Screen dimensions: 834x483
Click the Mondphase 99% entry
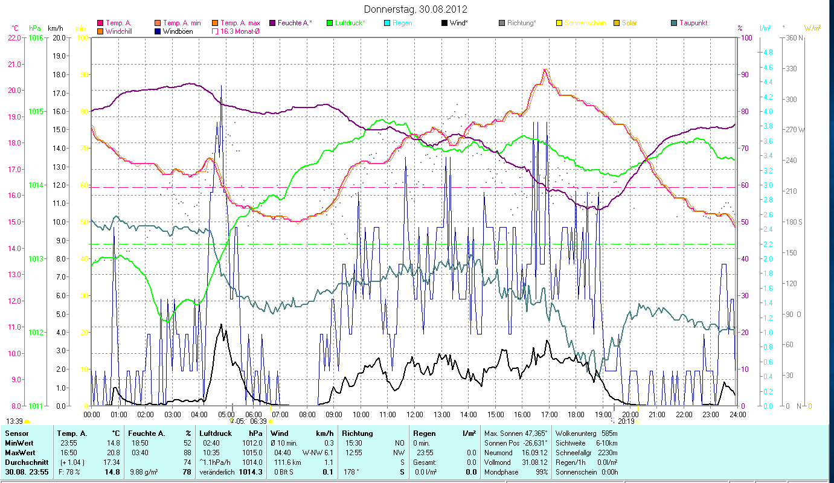point(516,472)
